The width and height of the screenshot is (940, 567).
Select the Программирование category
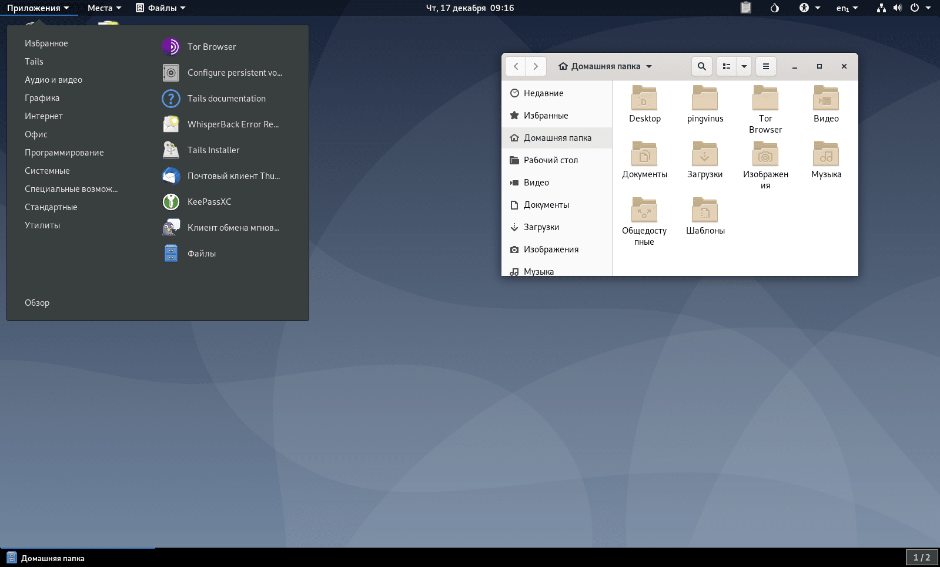tap(64, 153)
